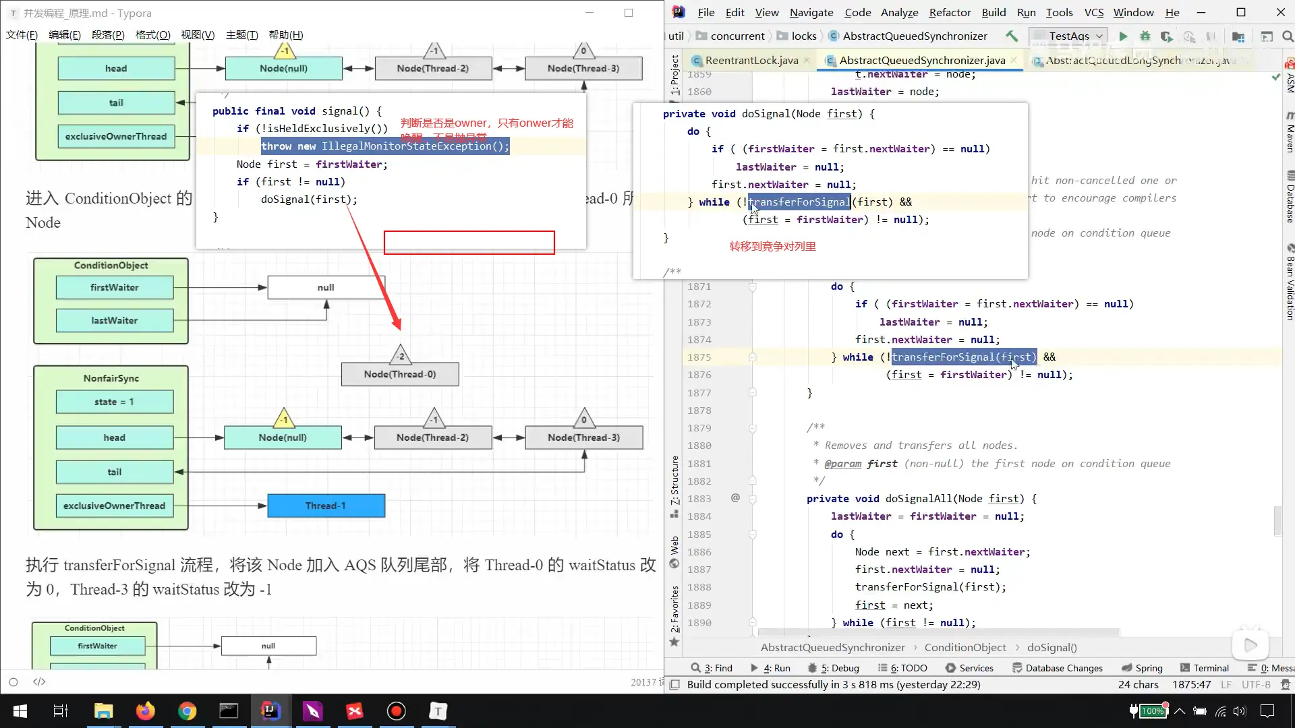
Task: Open the 1: Project tool window
Action: click(674, 75)
